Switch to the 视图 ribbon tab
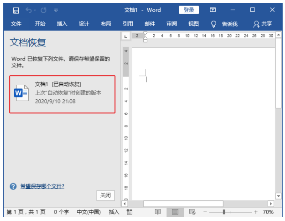The height and width of the screenshot is (221, 285). point(194,23)
